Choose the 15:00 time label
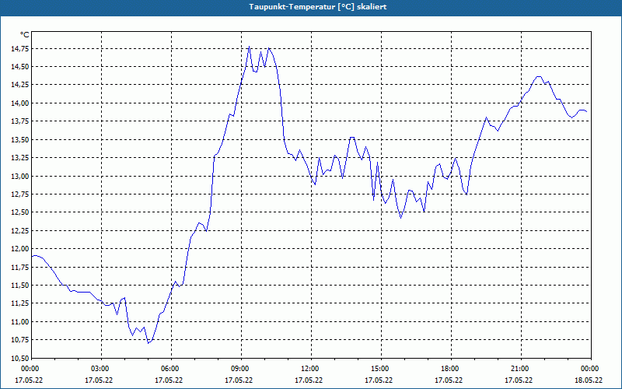 click(x=381, y=369)
